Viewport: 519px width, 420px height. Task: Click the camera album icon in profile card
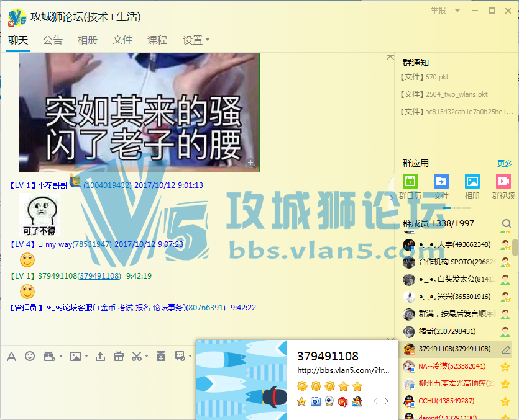pos(316,401)
